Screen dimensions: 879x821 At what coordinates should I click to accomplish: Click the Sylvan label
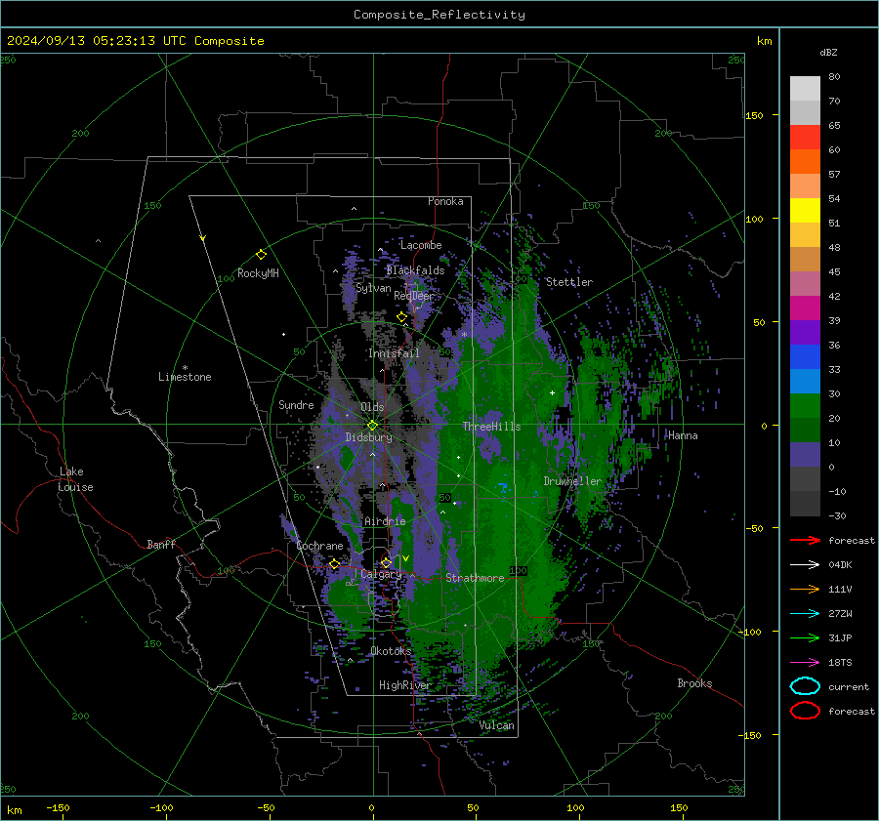373,288
